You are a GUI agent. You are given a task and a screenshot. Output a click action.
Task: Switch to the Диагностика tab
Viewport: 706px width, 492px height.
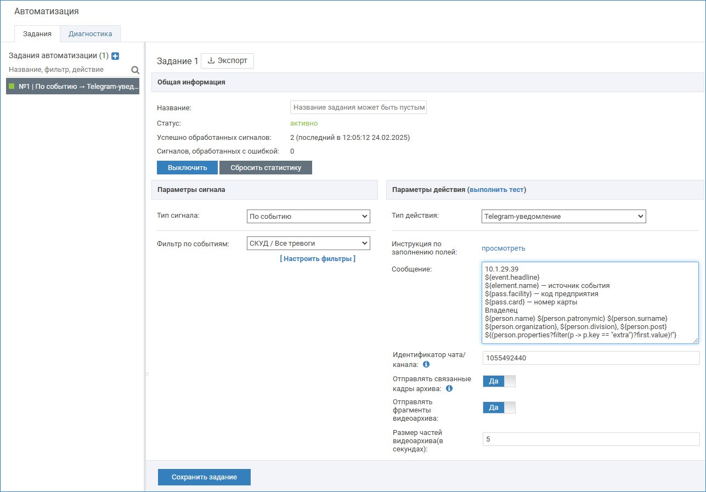tap(90, 34)
